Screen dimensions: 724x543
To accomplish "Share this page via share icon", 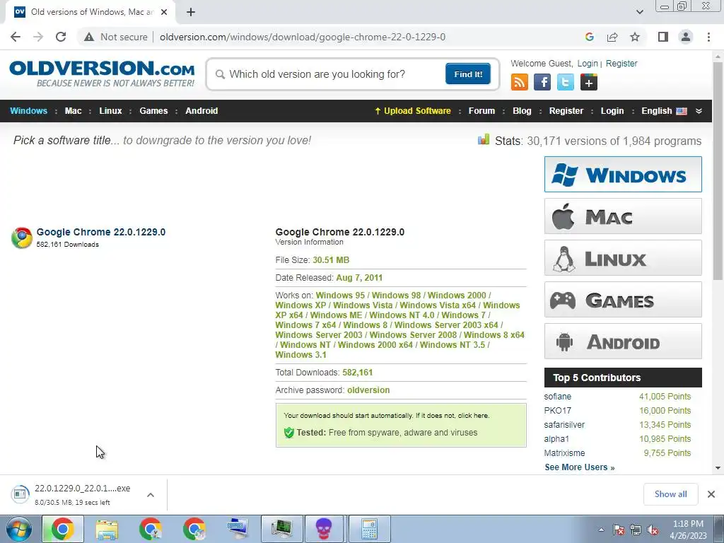I will coord(612,37).
